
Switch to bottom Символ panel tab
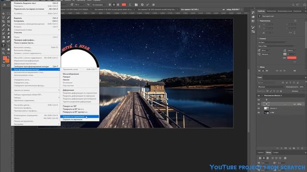pos(260,152)
